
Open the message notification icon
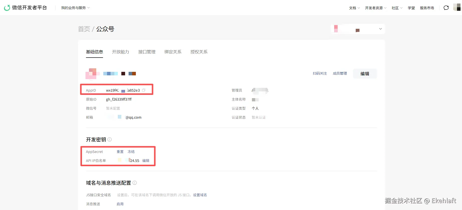446,8
